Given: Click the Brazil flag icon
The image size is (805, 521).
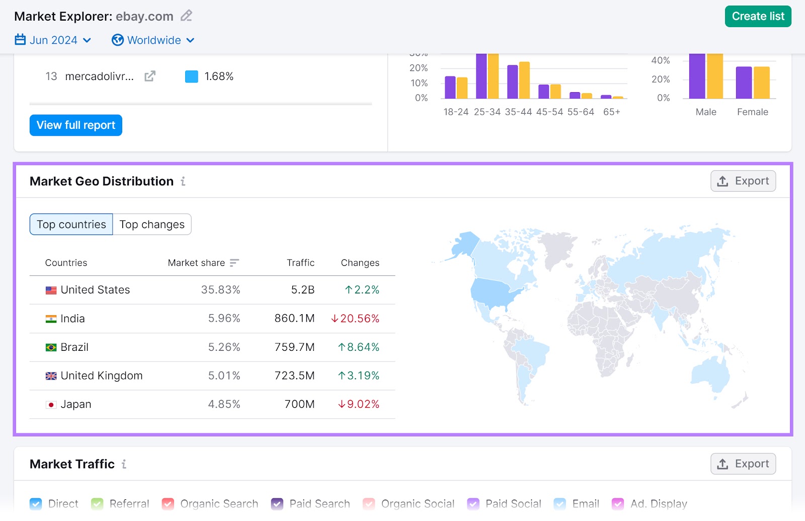Looking at the screenshot, I should point(51,347).
